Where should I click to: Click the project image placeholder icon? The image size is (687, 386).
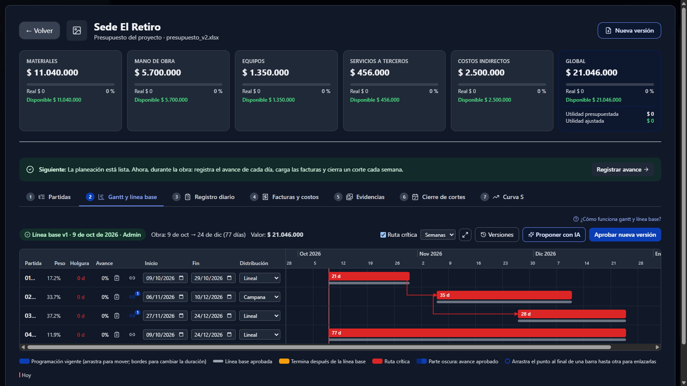[77, 30]
